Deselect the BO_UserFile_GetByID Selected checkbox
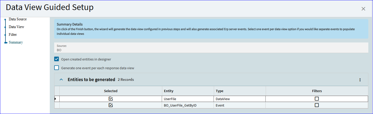 click(111, 105)
